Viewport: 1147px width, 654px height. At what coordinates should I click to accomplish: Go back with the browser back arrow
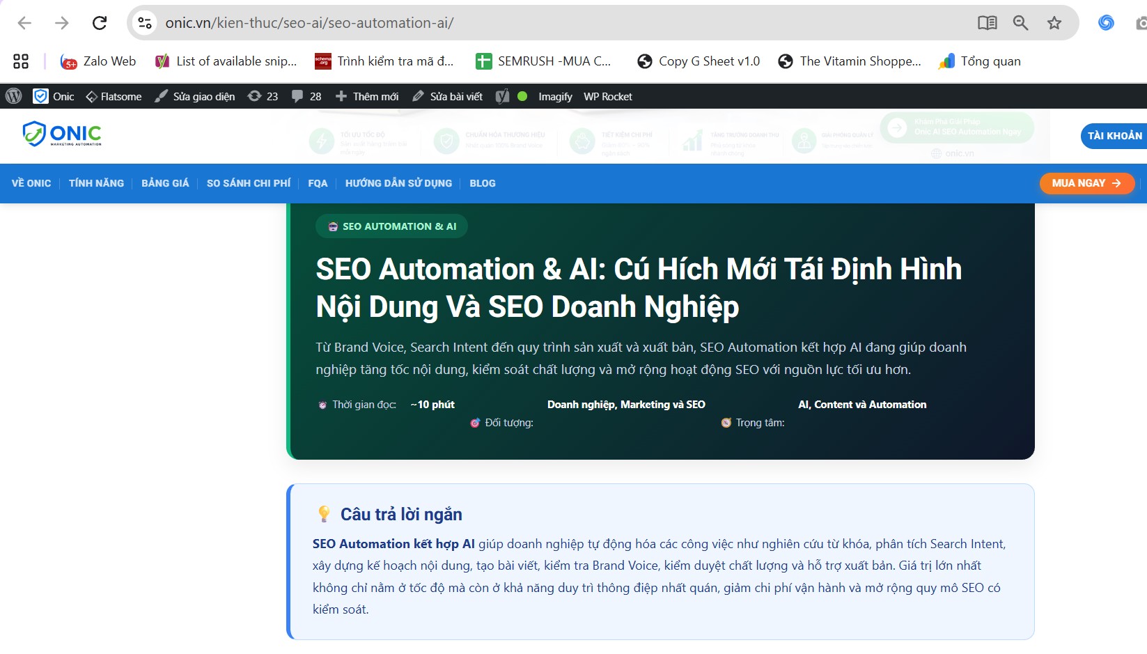tap(24, 23)
